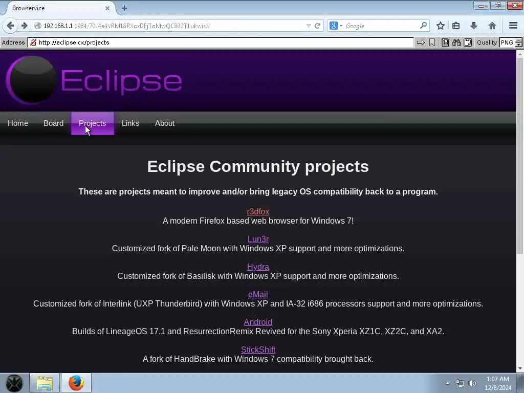
Task: Open the URL history dropdown arrow
Action: 309,26
